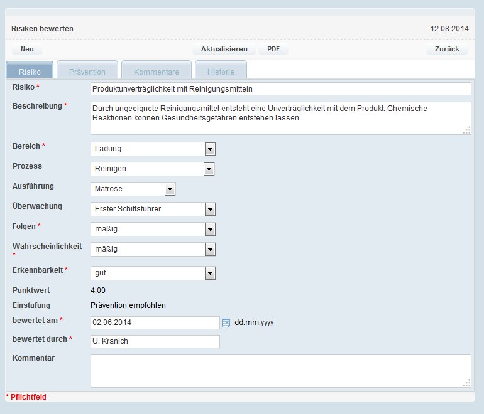Go back with the Zurück button
The height and width of the screenshot is (414, 484).
(x=446, y=49)
